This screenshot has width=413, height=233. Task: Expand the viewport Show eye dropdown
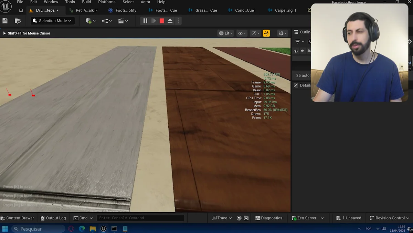click(242, 33)
